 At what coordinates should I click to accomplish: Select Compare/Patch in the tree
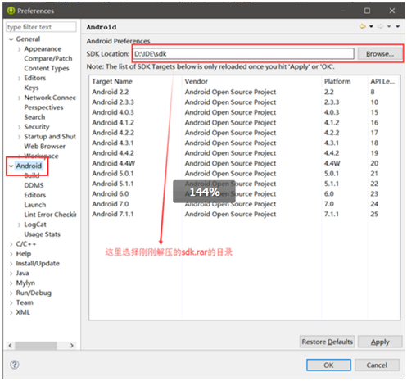48,58
